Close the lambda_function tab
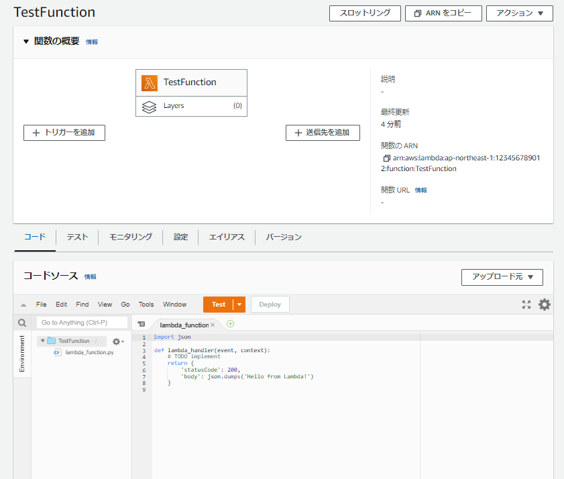The image size is (564, 479). tap(213, 325)
